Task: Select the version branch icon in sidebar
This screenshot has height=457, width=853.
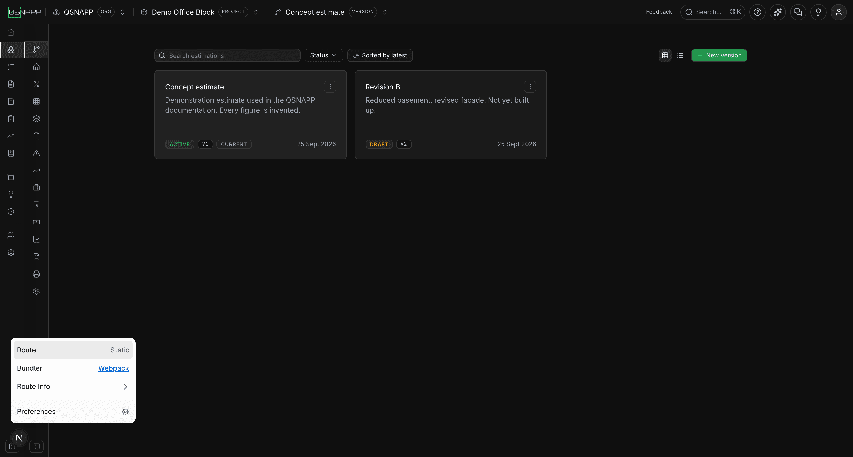Action: pos(36,50)
